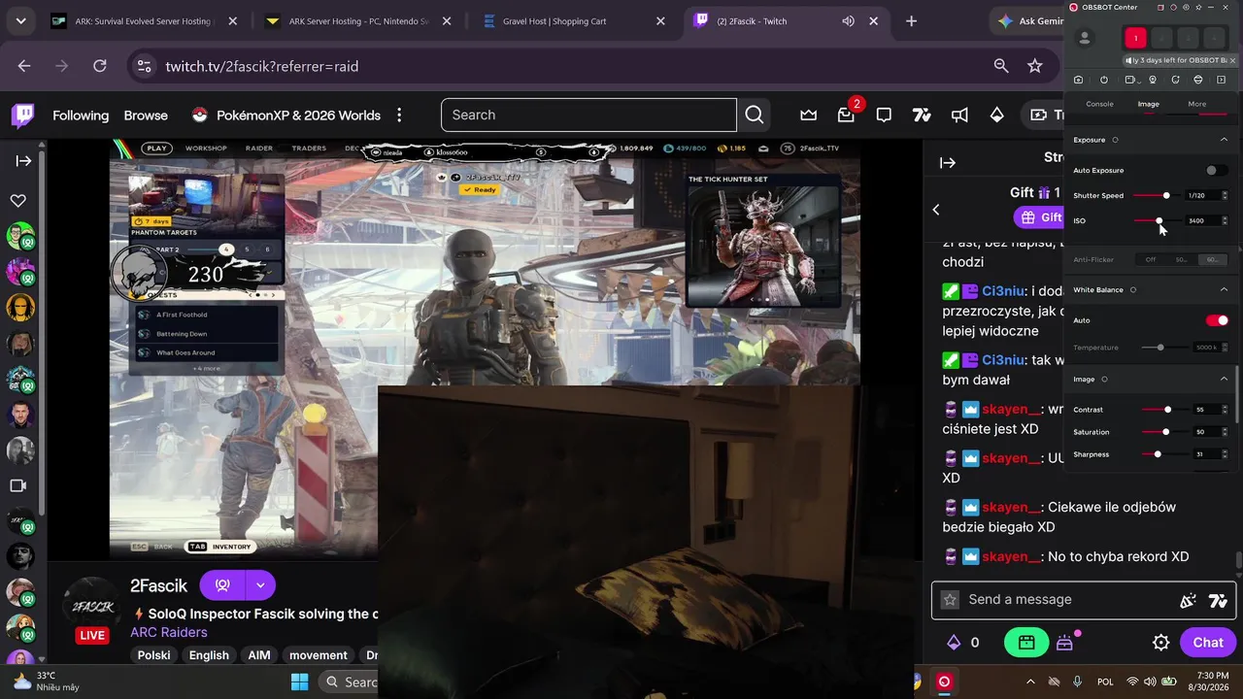Image resolution: width=1243 pixels, height=699 pixels.
Task: Click the star icon in chat input
Action: tap(951, 600)
